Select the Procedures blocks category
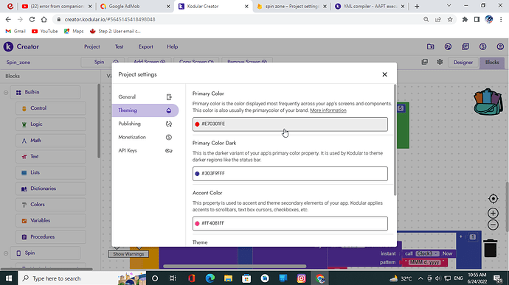Screen dimensions: 509x285 (51, 237)
